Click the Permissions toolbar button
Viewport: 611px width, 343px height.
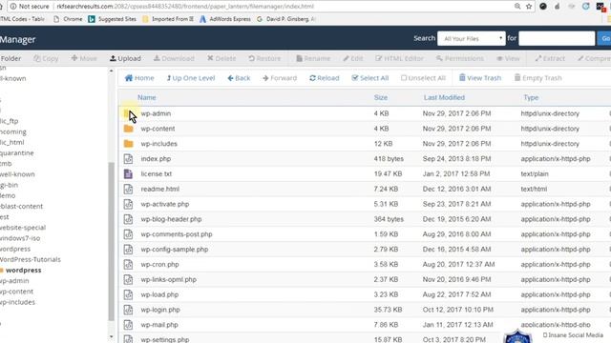pos(460,58)
